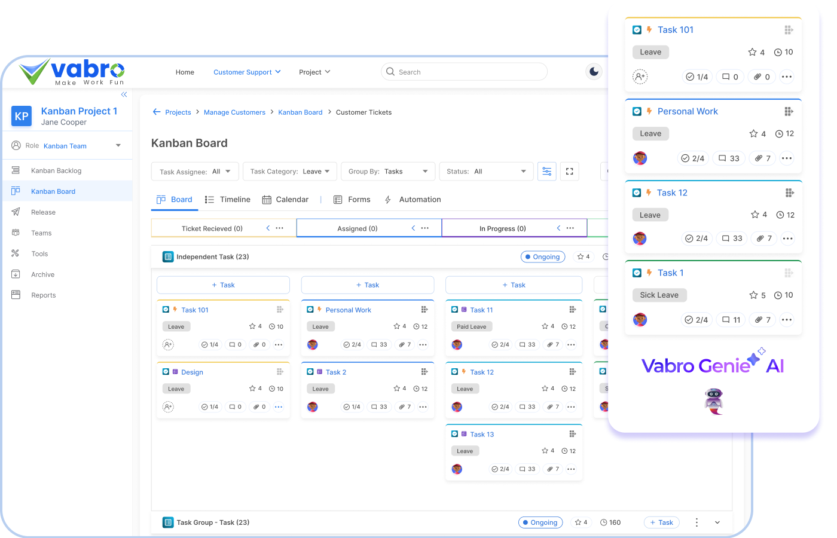Enter fullscreen view for the board
The width and height of the screenshot is (837, 538).
pos(569,171)
